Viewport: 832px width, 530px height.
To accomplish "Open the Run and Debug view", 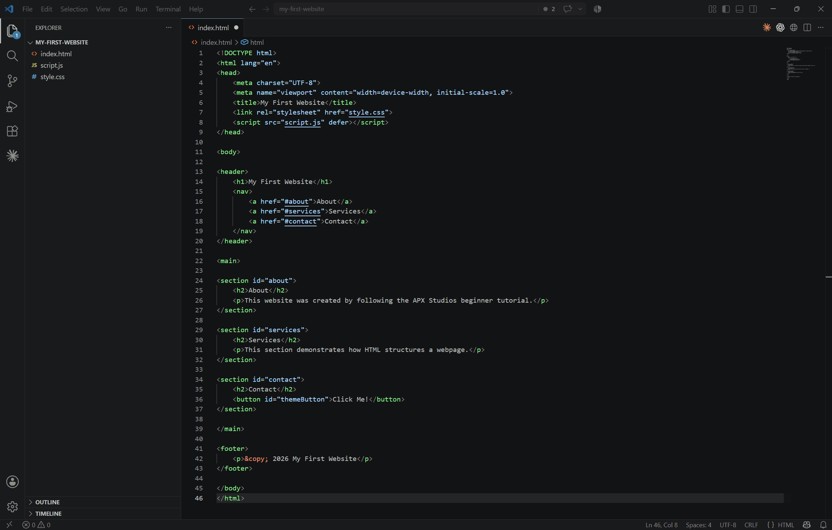I will (12, 106).
